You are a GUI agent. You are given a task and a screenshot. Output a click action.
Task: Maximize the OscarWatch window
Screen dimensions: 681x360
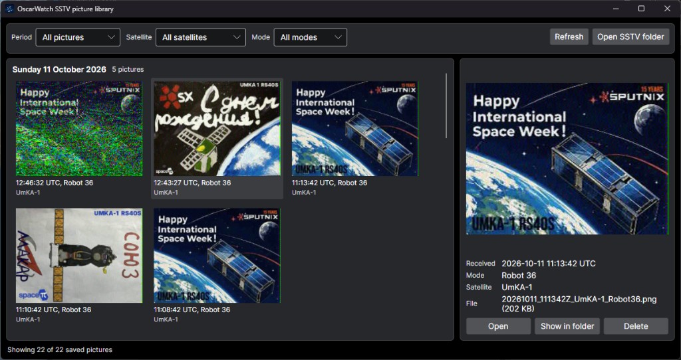642,9
